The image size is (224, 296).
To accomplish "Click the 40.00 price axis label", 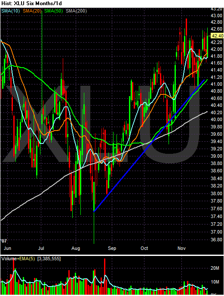I will click(216, 119).
